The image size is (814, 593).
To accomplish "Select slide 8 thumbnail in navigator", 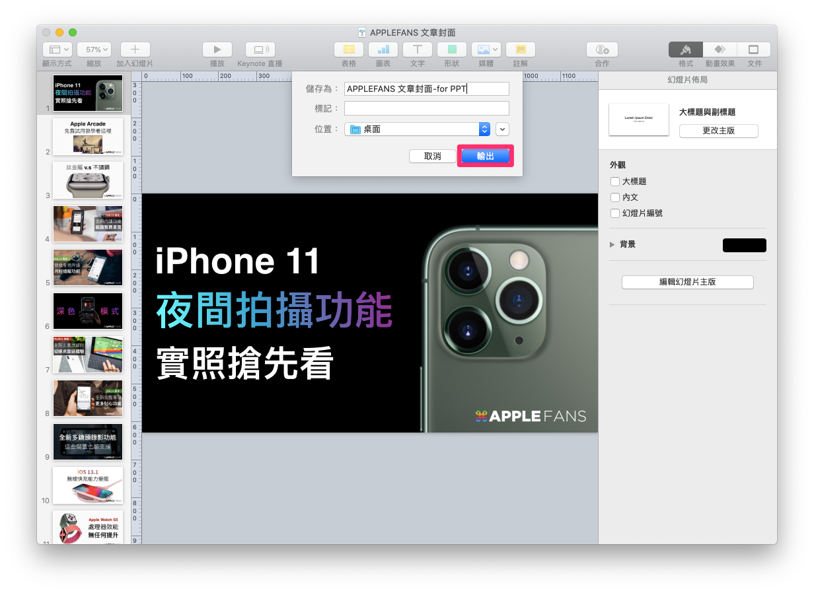I will click(88, 398).
